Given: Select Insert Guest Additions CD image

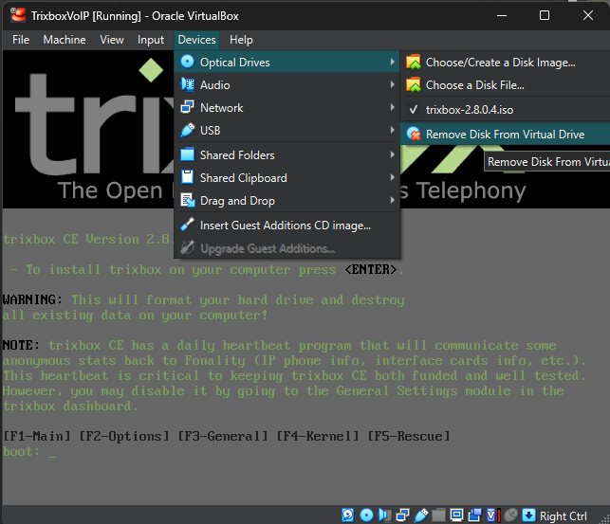Looking at the screenshot, I should [x=287, y=226].
